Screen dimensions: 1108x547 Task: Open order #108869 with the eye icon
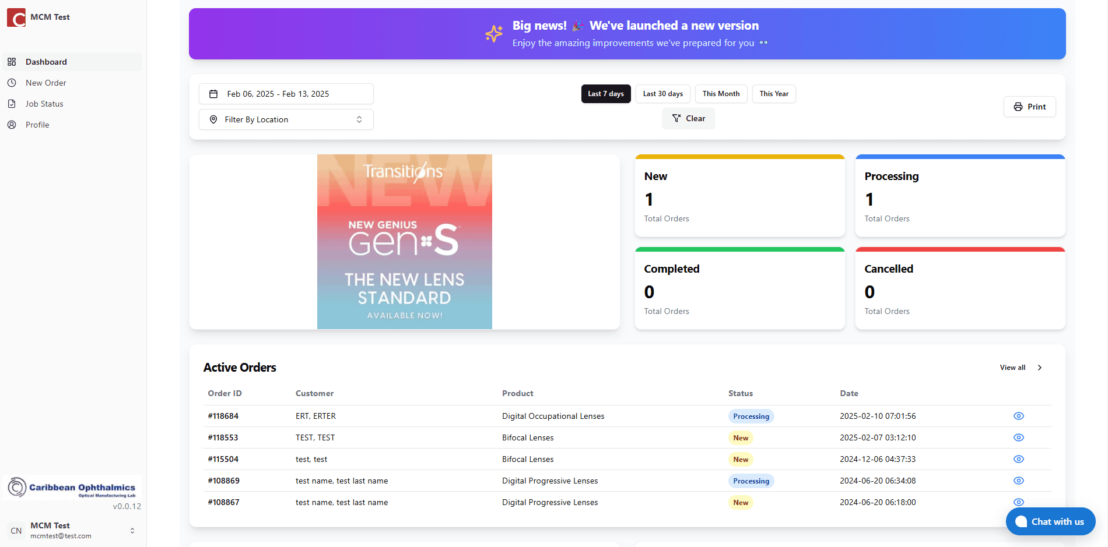coord(1018,481)
